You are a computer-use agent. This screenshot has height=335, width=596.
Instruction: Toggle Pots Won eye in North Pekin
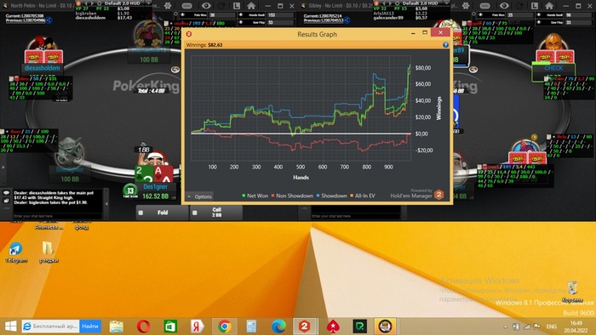point(183,15)
